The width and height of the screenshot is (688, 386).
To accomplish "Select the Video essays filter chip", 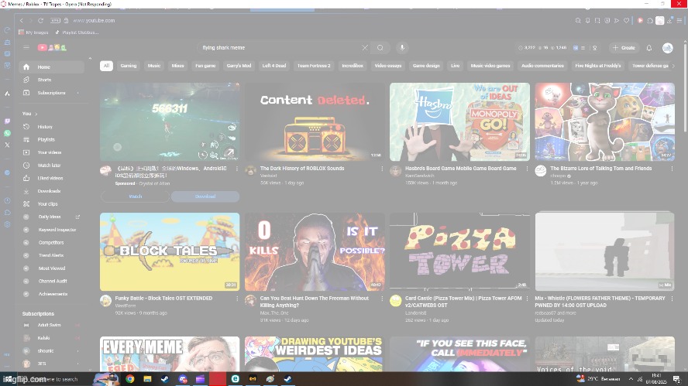I will (388, 66).
